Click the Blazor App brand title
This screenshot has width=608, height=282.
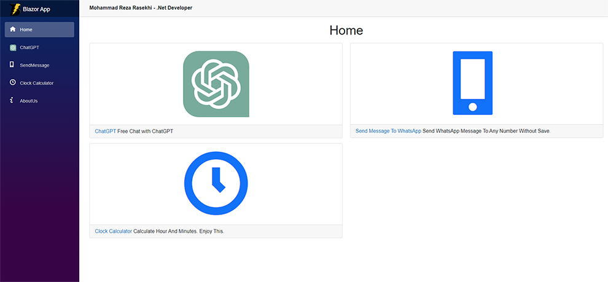click(x=36, y=9)
